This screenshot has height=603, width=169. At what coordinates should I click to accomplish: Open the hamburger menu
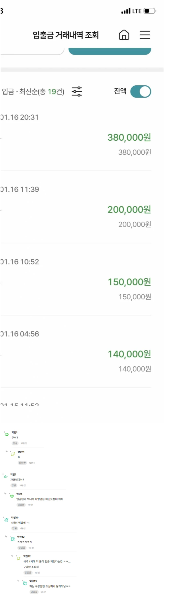(145, 35)
